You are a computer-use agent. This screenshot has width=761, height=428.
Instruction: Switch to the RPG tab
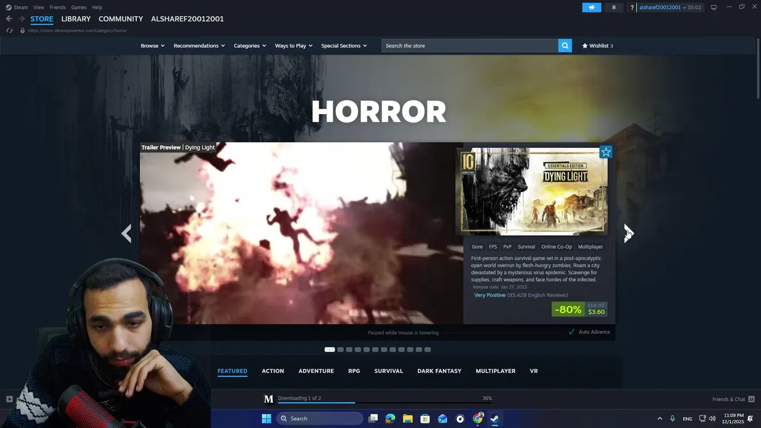(354, 371)
